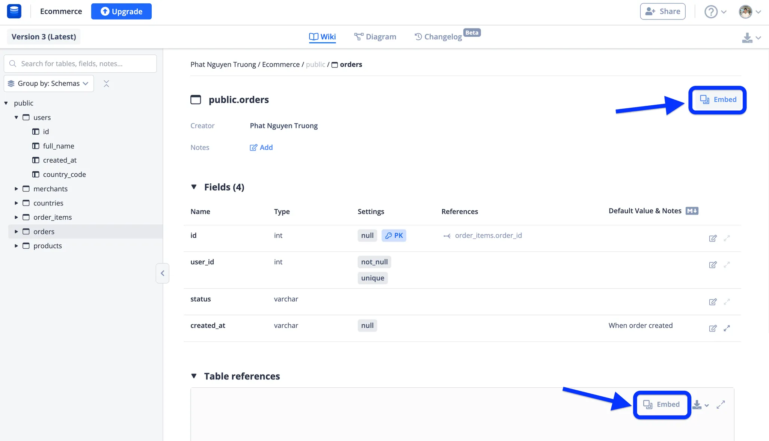The width and height of the screenshot is (769, 441).
Task: Toggle sidebar collapse arrow
Action: [x=163, y=273]
